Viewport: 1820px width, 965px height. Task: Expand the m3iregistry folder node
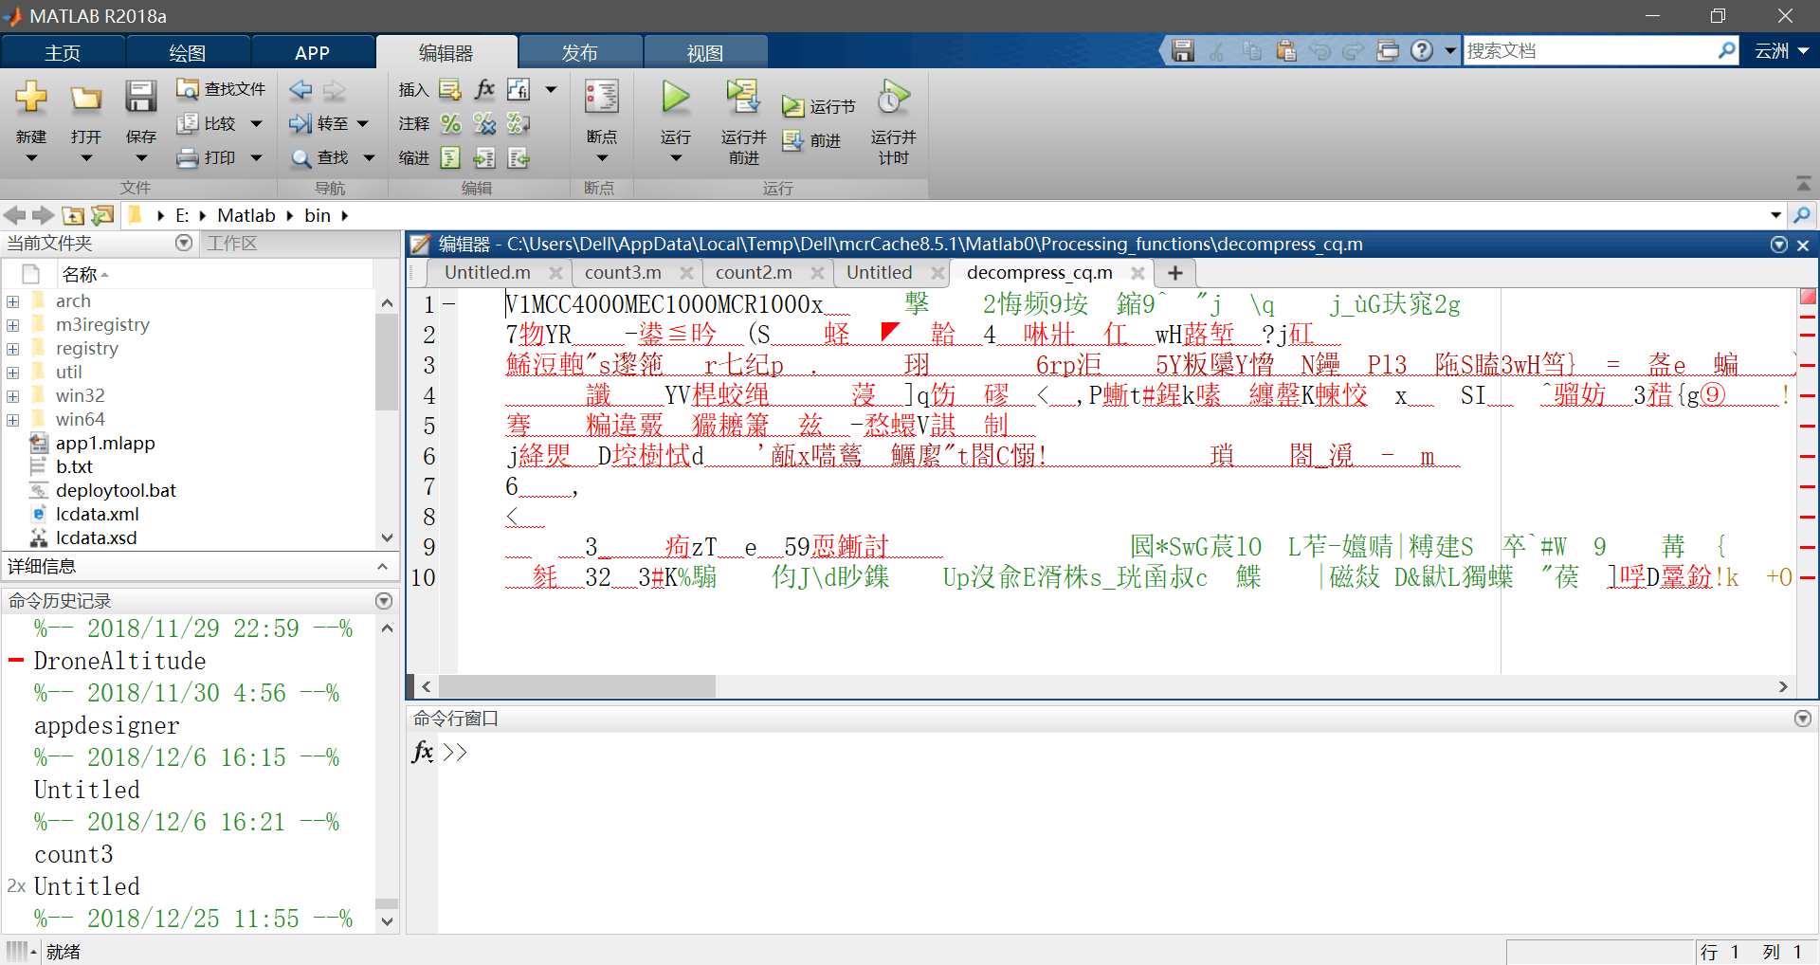coord(13,325)
